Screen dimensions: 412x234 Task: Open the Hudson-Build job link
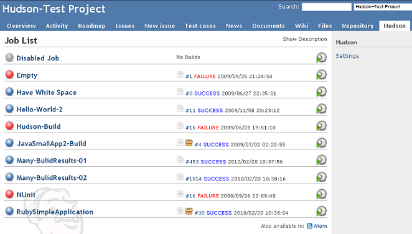click(39, 126)
